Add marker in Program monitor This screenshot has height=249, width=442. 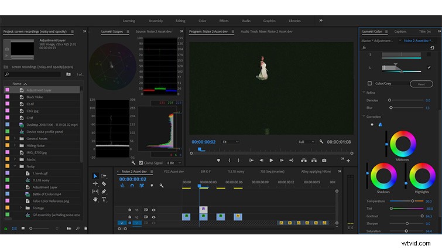[x=218, y=161]
